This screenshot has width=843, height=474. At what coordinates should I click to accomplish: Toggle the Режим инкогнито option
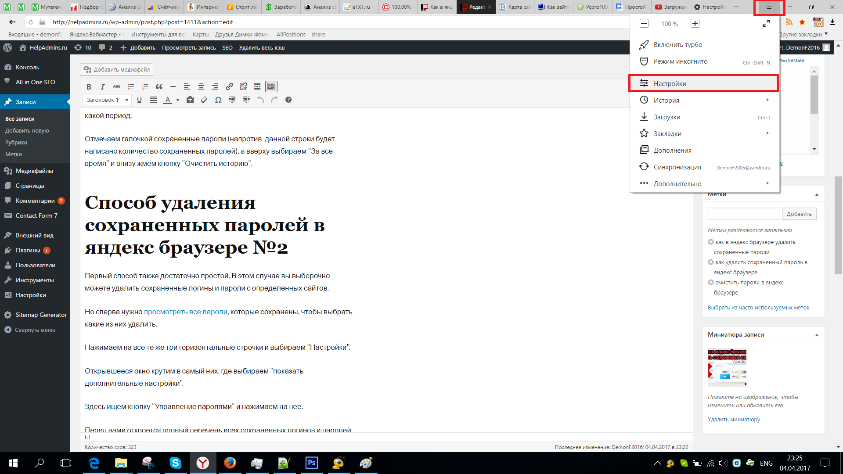coord(680,61)
